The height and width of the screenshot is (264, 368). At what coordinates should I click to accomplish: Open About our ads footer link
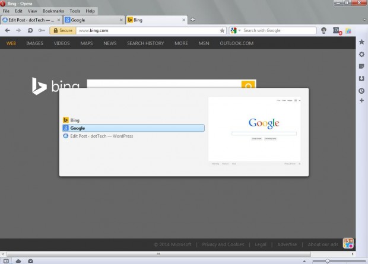click(x=323, y=244)
